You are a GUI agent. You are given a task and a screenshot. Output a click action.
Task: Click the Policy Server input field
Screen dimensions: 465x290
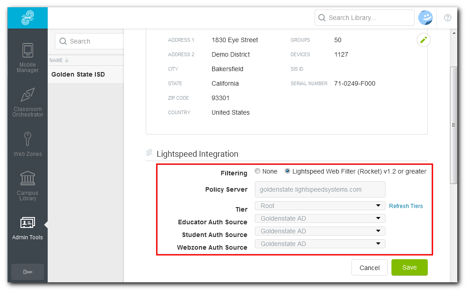coord(320,189)
